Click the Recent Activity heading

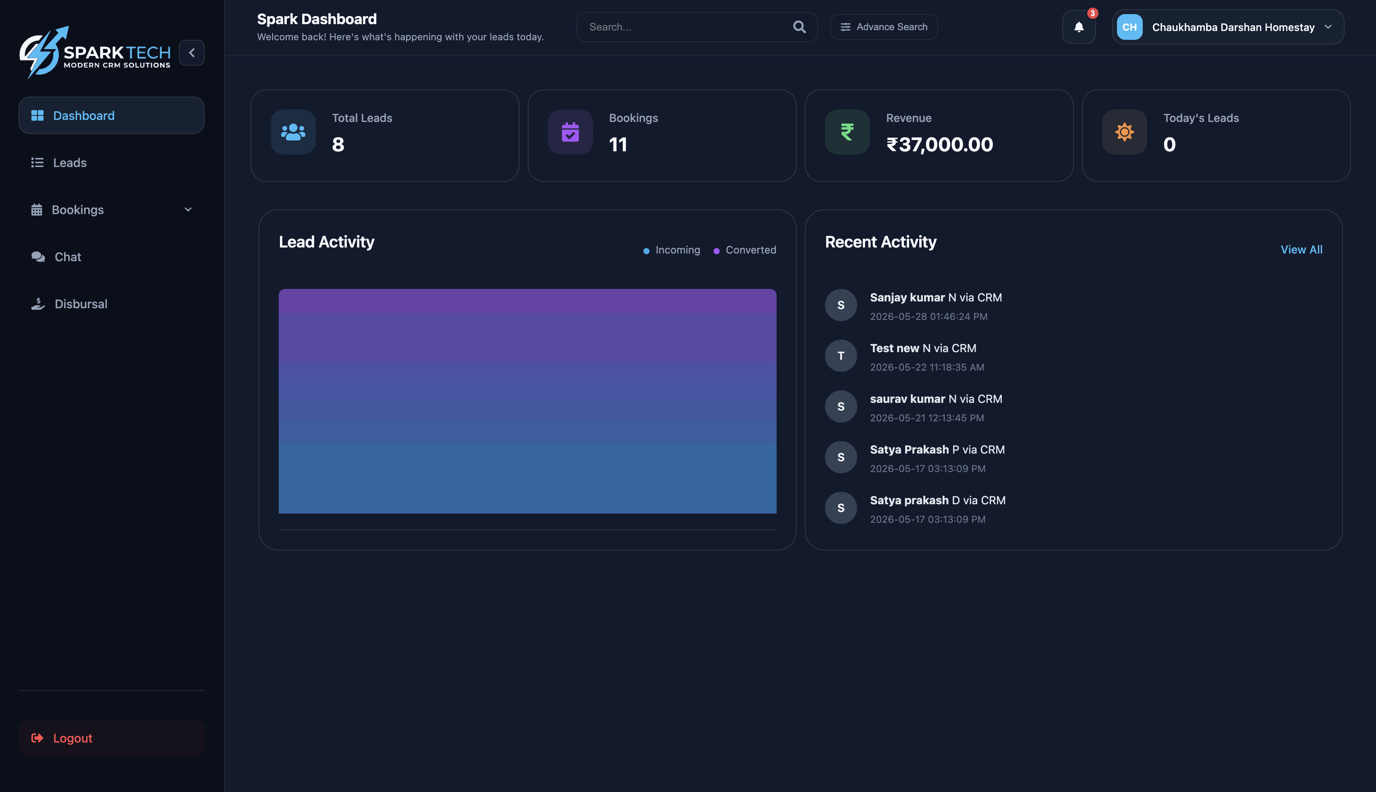click(x=881, y=242)
